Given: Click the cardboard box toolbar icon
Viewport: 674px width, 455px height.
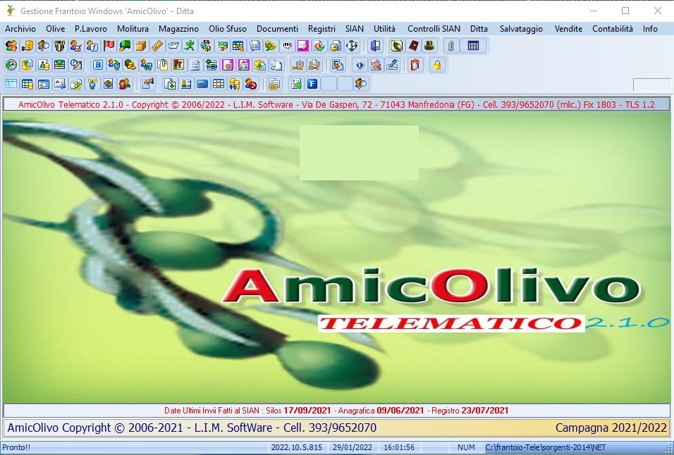Looking at the screenshot, I should (141, 46).
